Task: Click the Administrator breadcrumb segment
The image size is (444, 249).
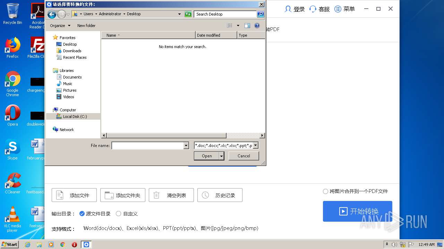Action: (110, 14)
